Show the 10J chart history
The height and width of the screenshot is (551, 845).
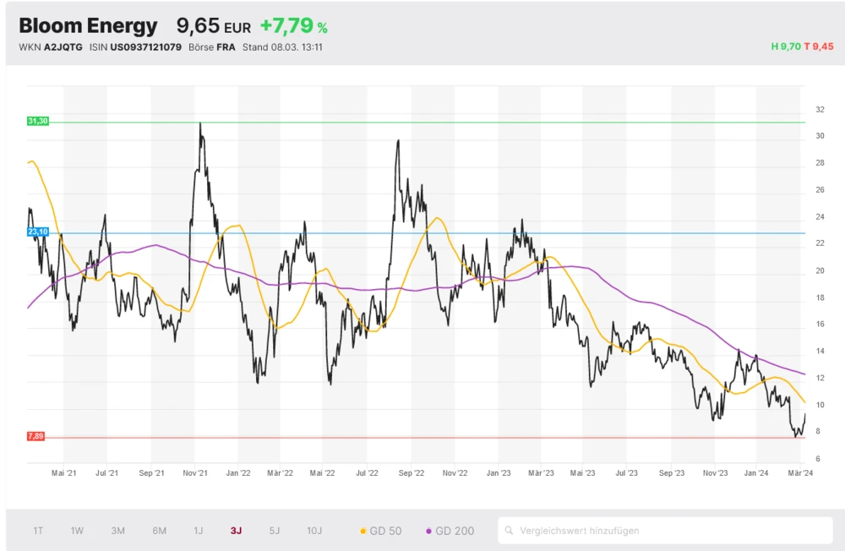[x=314, y=531]
